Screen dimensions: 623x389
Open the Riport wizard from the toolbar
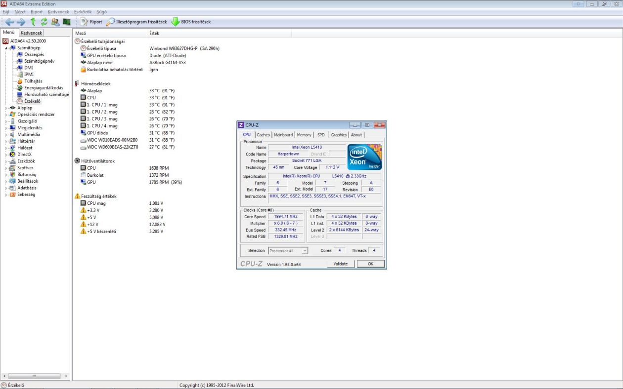[x=91, y=22]
